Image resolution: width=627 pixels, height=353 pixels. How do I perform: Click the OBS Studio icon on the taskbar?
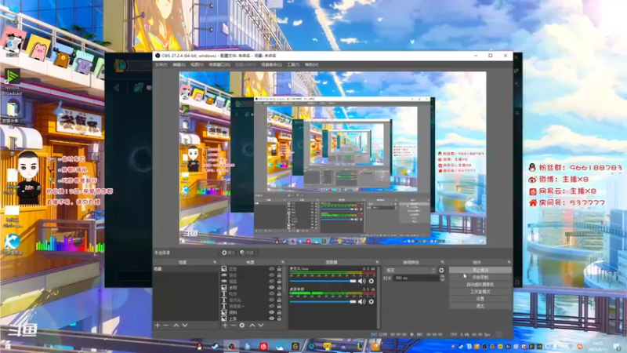click(231, 346)
